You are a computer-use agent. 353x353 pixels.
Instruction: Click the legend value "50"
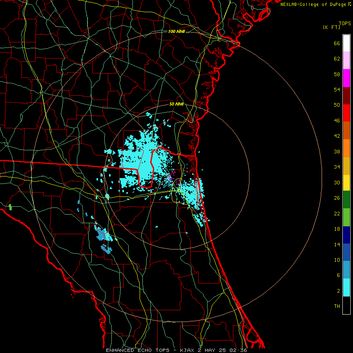point(337,105)
